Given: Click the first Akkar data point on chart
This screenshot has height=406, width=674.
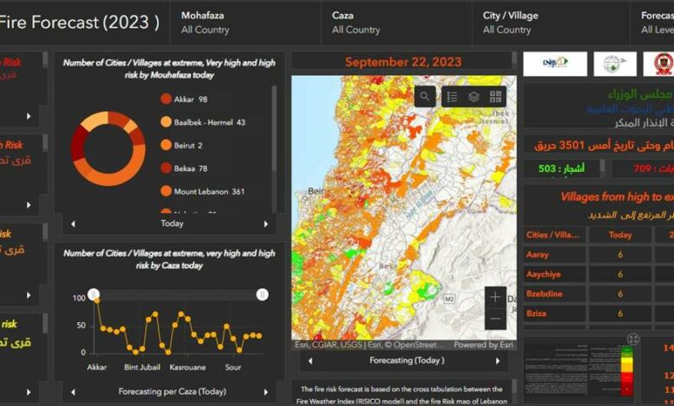Looking at the screenshot, I should pyautogui.click(x=97, y=301).
